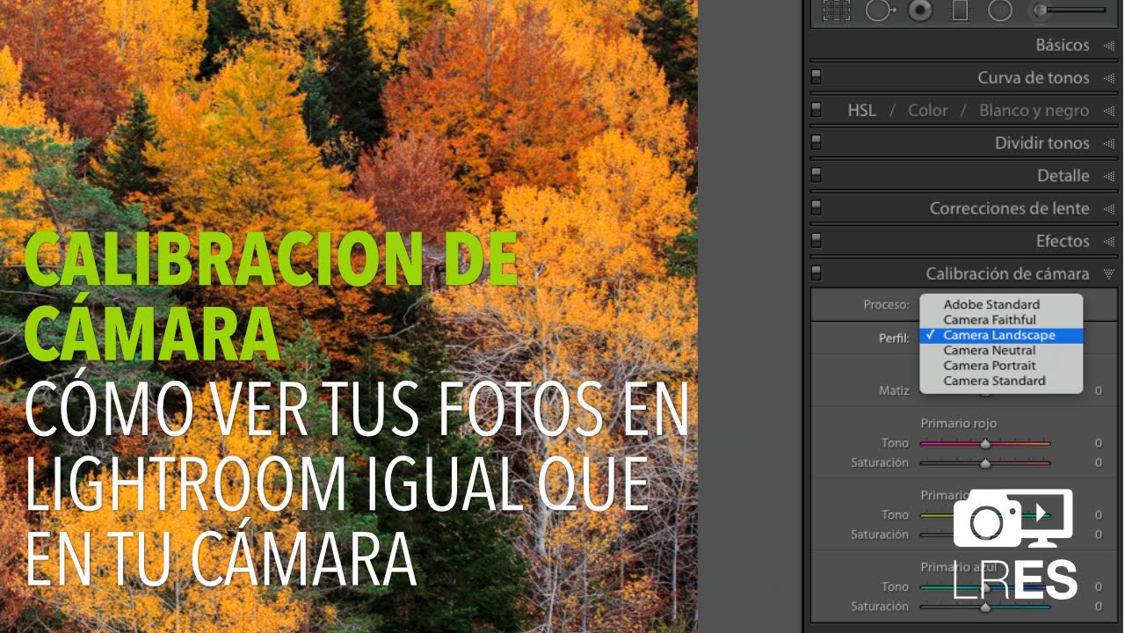The height and width of the screenshot is (633, 1125).
Task: Click the Matiz label
Action: coord(894,390)
